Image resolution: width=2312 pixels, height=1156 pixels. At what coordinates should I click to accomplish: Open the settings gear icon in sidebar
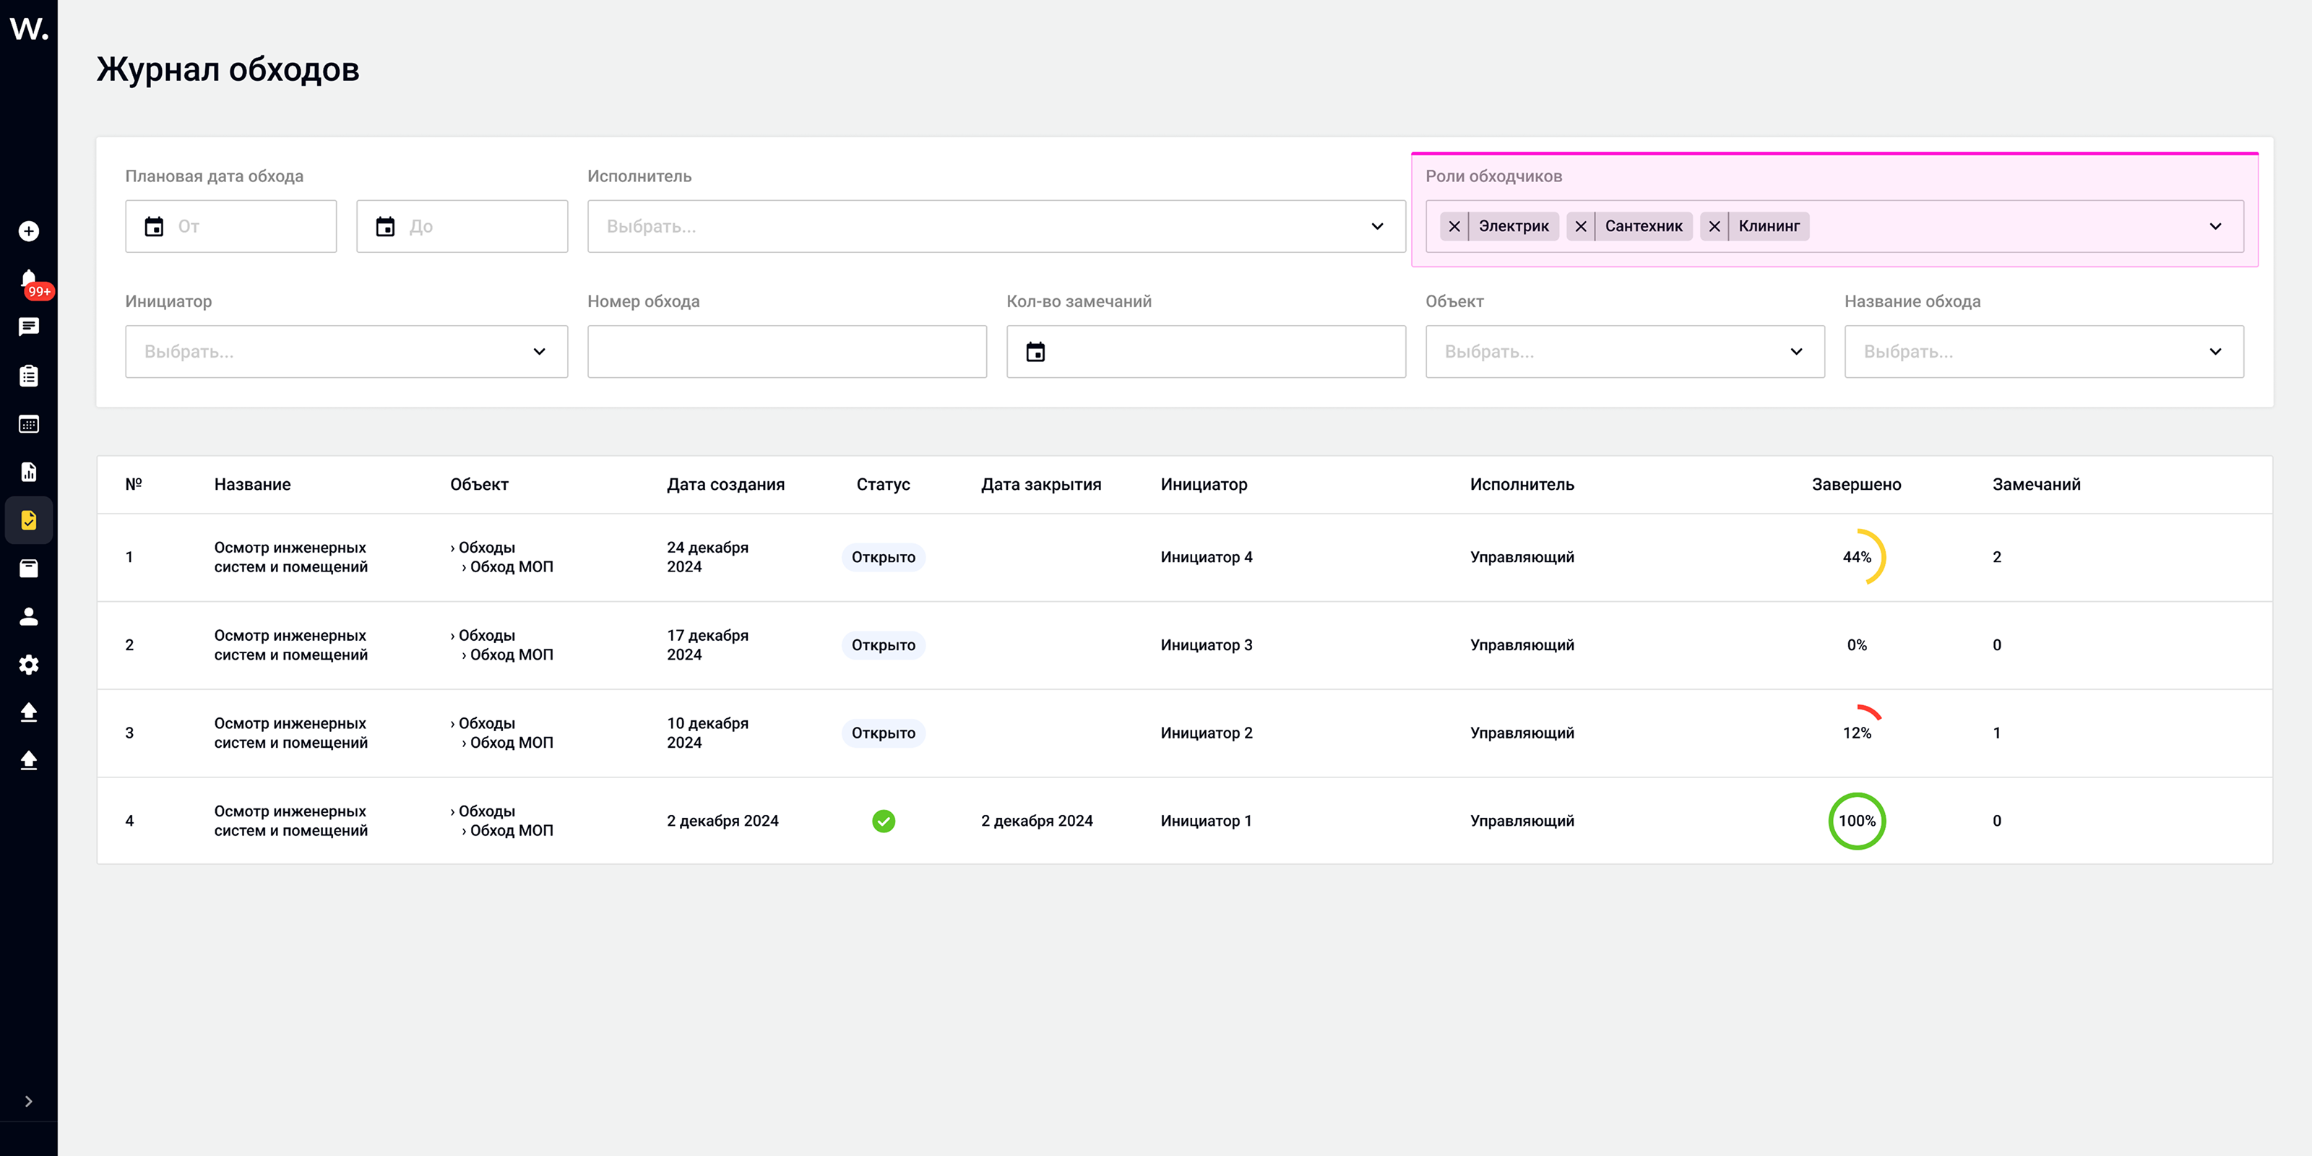[x=29, y=665]
